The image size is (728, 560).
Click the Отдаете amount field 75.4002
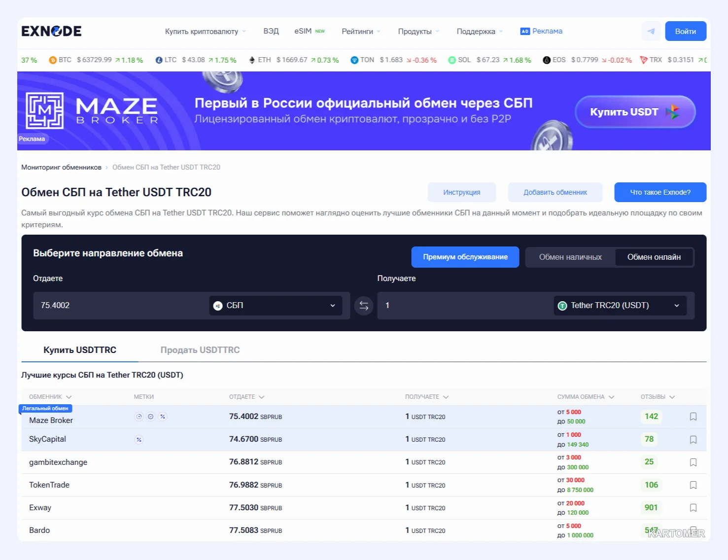121,306
